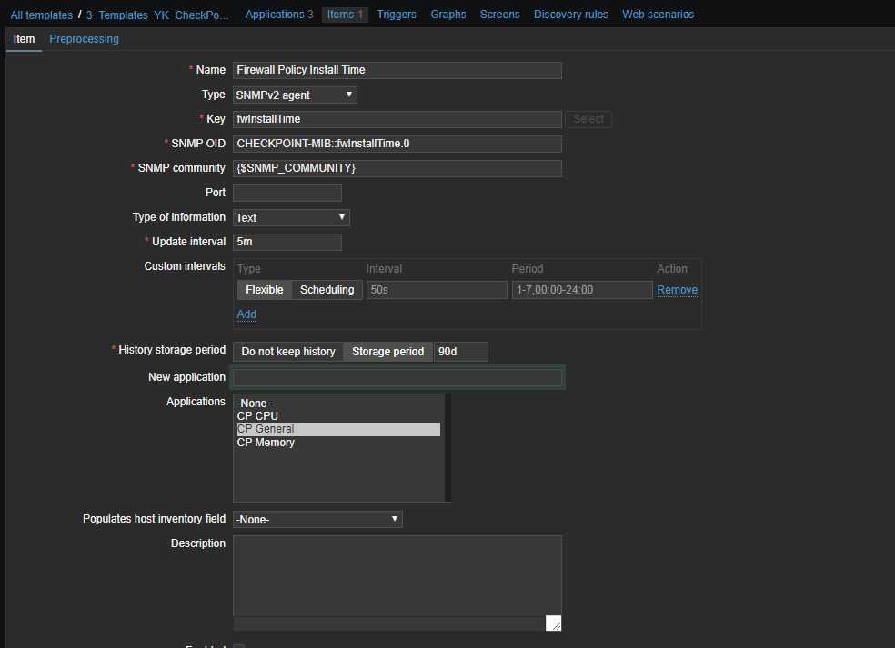The image size is (895, 648).
Task: Select CP CPU in Applications list
Action: tap(257, 416)
